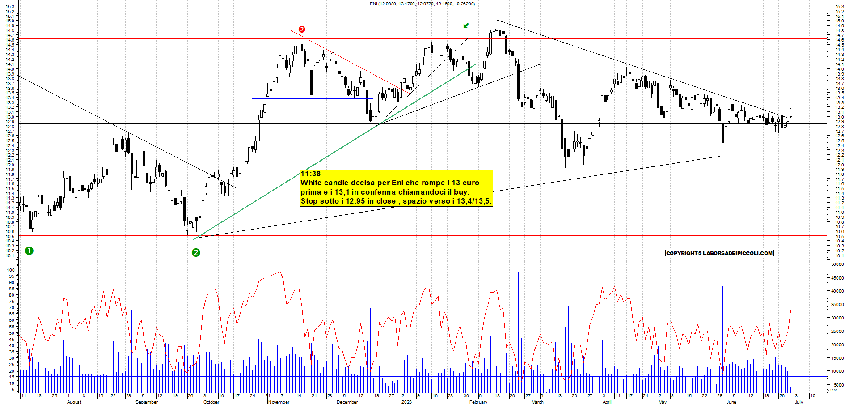Click the December label on the time axis
Screen dimensions: 845x404
point(347,402)
